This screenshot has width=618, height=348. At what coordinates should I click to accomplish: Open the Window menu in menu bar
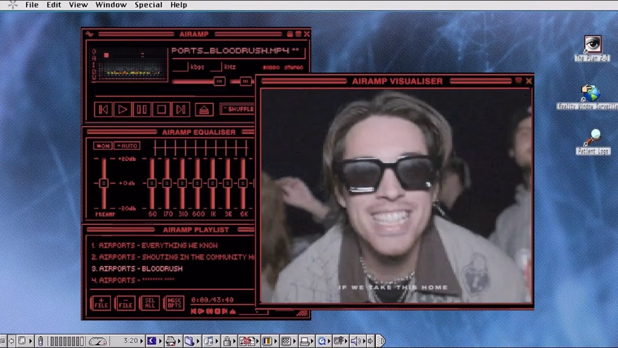point(111,5)
